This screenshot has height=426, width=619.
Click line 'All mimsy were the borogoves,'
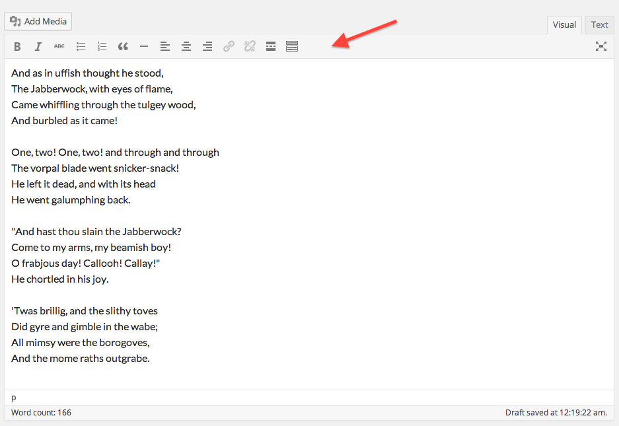[81, 343]
